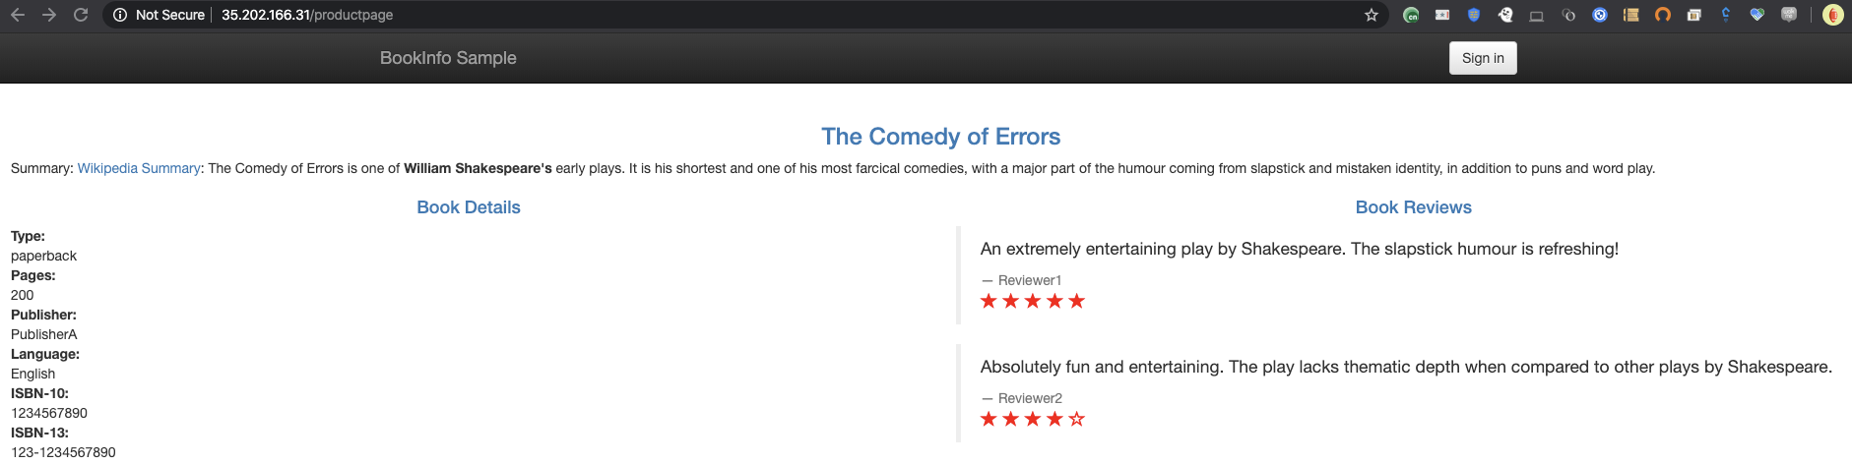Select the address bar URL field

coord(738,15)
